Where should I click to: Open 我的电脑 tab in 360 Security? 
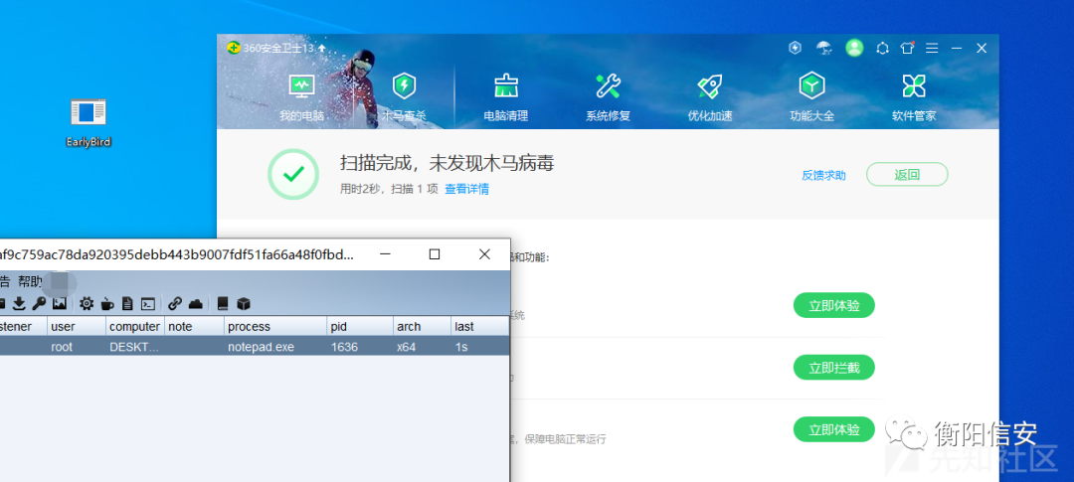pos(301,96)
